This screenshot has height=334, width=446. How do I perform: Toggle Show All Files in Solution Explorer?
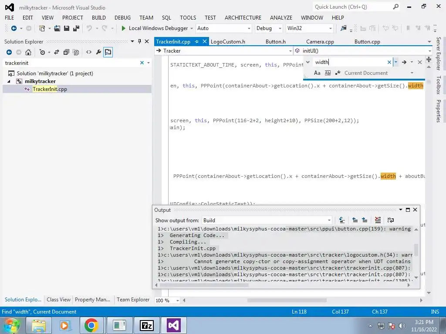click(76, 52)
